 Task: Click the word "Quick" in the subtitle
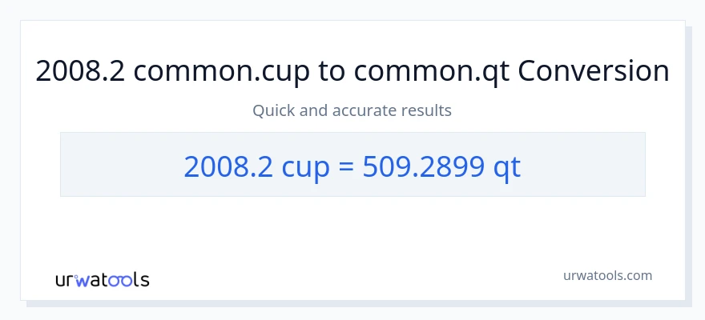[273, 110]
